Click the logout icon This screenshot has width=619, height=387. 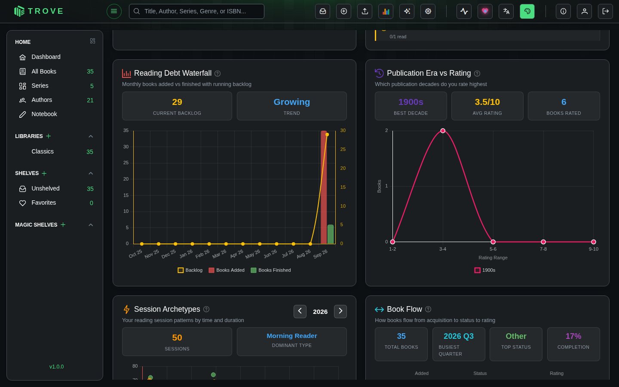pyautogui.click(x=606, y=11)
